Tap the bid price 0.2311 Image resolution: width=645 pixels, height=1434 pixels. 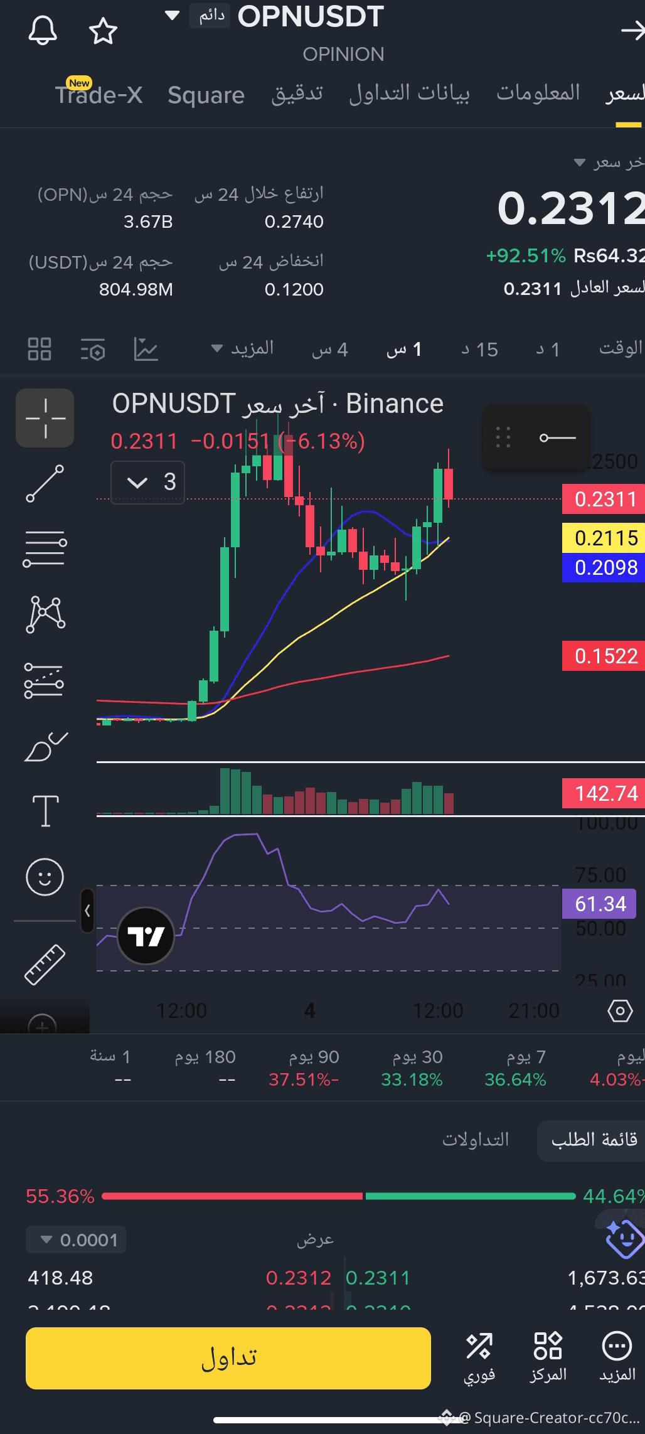click(378, 1278)
